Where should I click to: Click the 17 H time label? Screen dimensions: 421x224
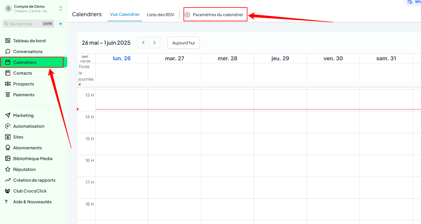click(90, 182)
